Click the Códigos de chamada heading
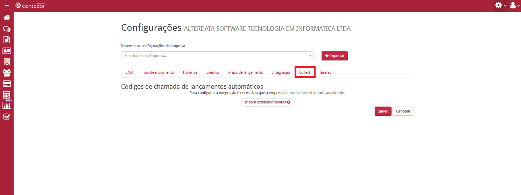The height and width of the screenshot is (195, 521). click(192, 86)
